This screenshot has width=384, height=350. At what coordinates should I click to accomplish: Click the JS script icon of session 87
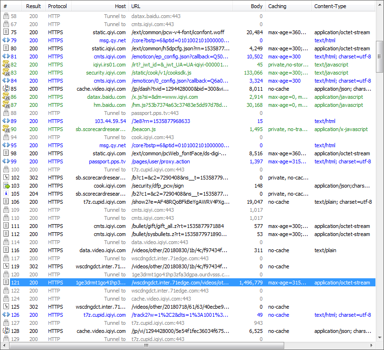click(6, 105)
